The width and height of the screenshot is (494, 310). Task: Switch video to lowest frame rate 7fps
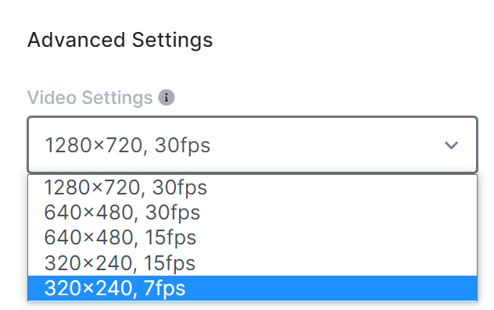[252, 288]
